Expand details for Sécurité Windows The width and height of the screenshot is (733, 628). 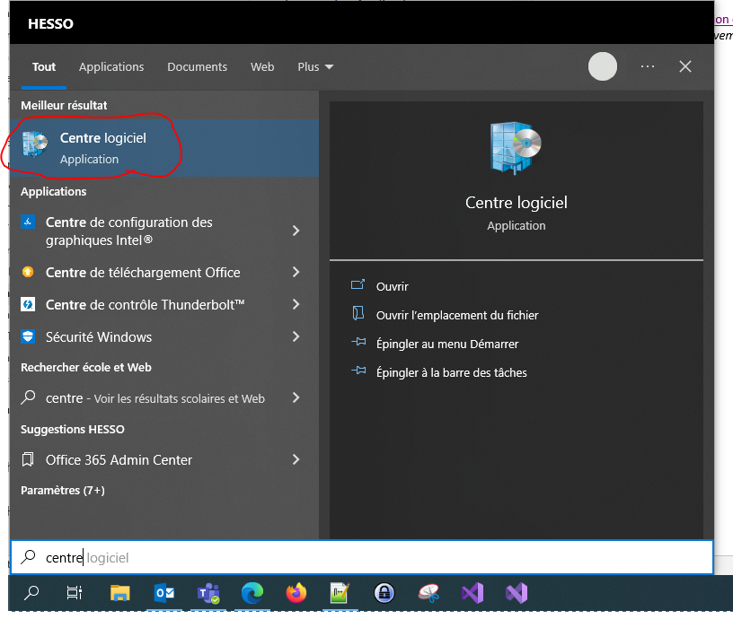pyautogui.click(x=296, y=336)
